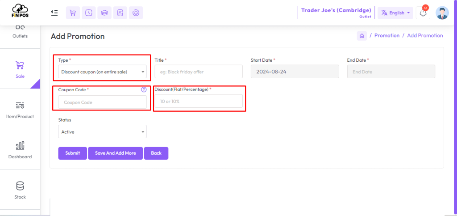The width and height of the screenshot is (457, 216).
Task: Open the circular target shortcut icon
Action: 136,13
